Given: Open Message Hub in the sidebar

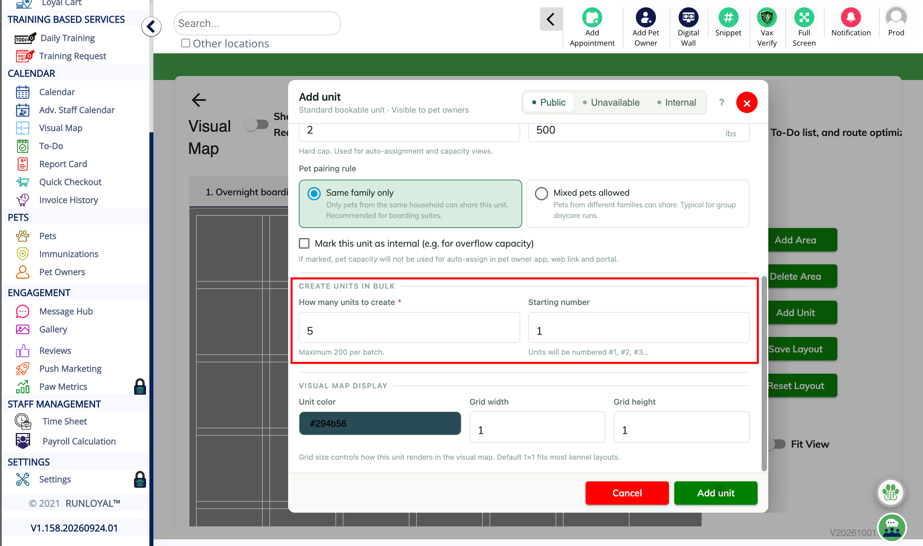Looking at the screenshot, I should [66, 311].
